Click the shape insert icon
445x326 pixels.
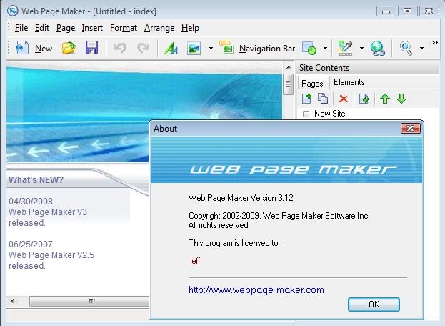click(x=309, y=48)
